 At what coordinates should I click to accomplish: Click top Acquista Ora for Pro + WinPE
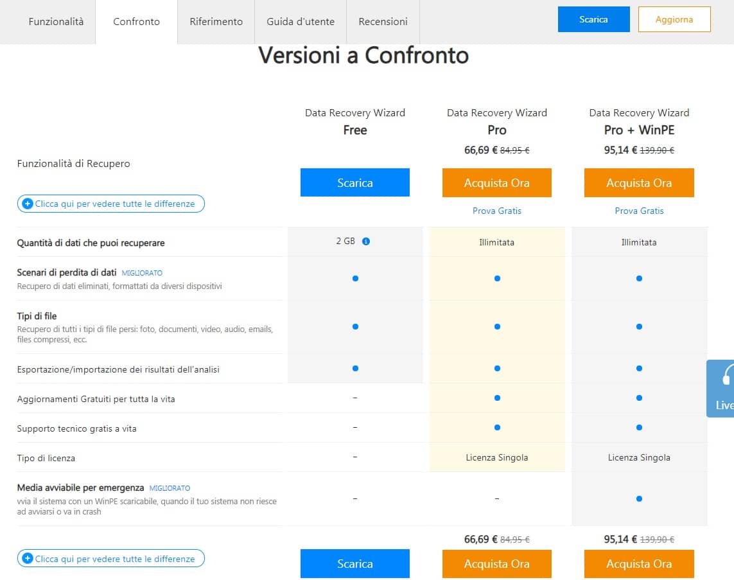point(639,182)
